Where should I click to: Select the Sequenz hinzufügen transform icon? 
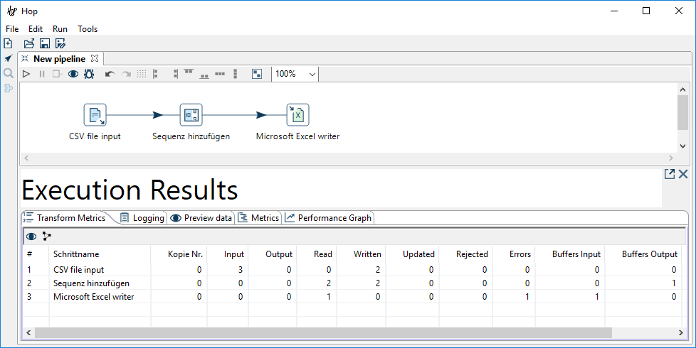point(191,115)
